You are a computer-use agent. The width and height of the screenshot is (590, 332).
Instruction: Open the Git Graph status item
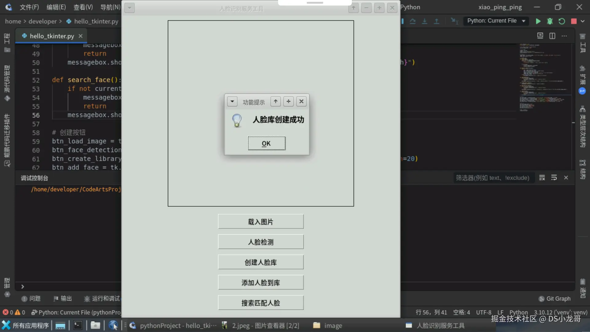(555, 298)
